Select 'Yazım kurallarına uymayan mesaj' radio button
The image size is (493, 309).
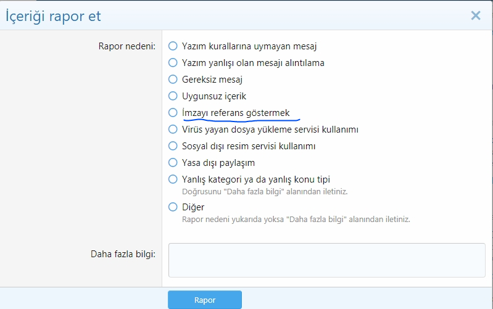(x=173, y=46)
